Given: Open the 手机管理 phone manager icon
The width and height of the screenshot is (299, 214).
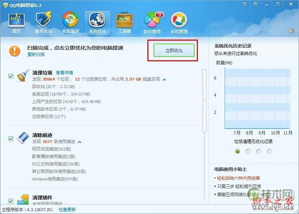Looking at the screenshot, I should [x=179, y=20].
